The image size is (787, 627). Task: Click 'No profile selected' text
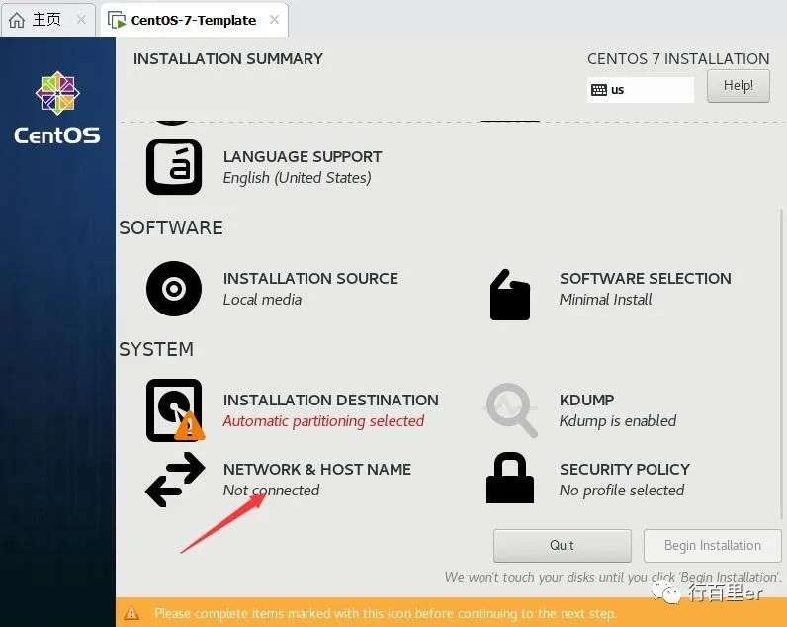pos(622,490)
